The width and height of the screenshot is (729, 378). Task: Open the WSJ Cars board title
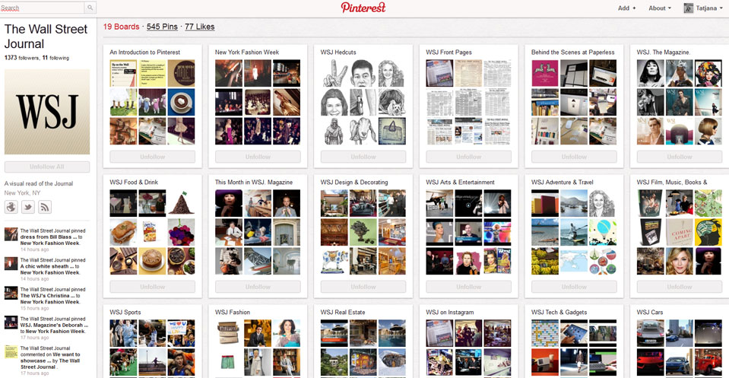tap(650, 312)
